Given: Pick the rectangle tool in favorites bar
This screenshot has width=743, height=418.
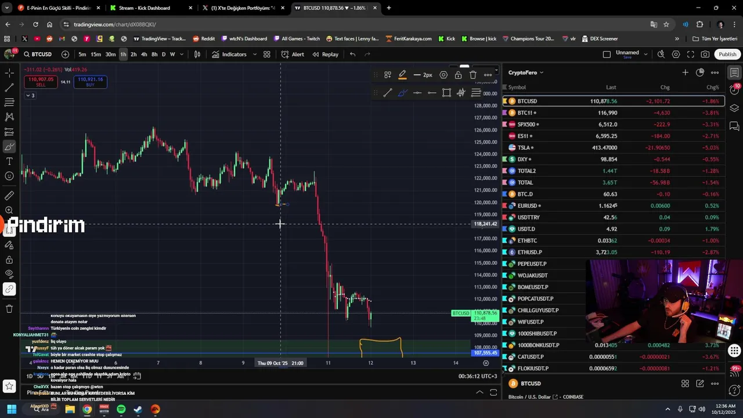Looking at the screenshot, I should (446, 93).
